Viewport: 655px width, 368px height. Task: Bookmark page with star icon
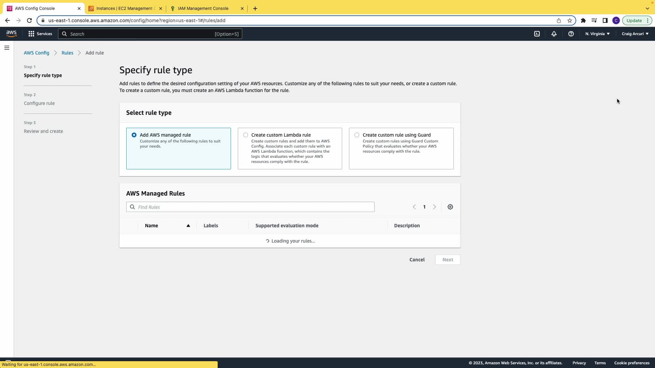coord(570,20)
